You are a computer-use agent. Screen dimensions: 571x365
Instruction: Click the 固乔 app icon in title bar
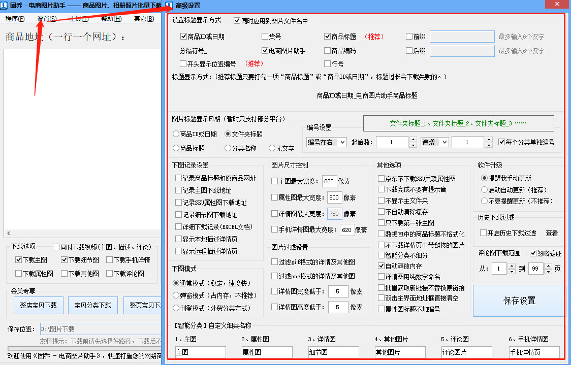point(5,5)
